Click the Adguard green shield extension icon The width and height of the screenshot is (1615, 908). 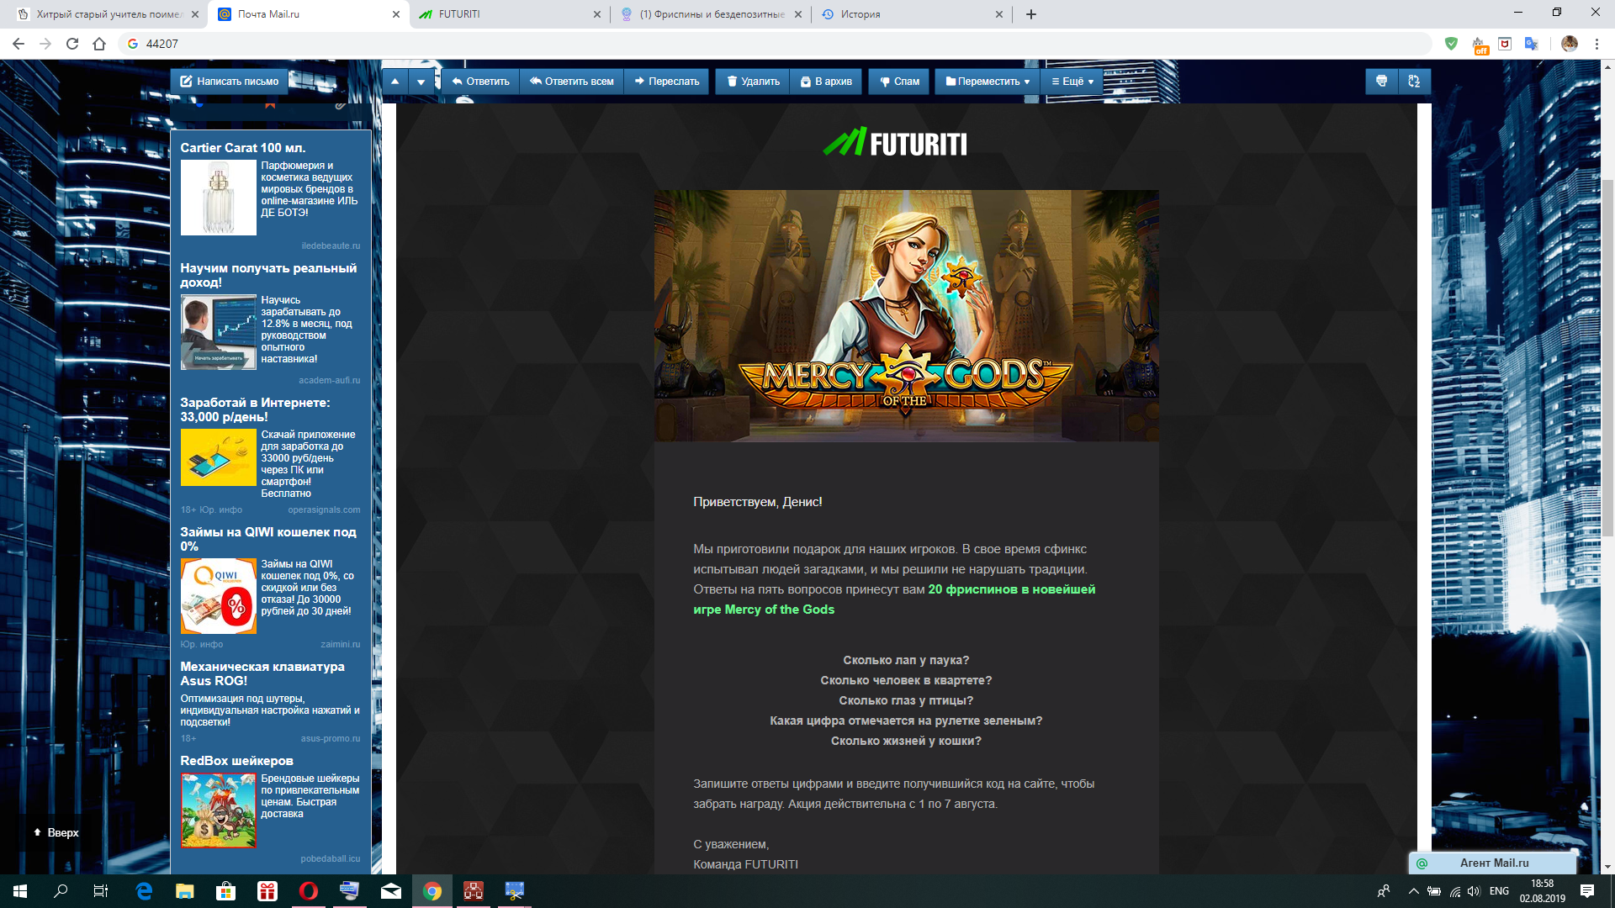click(1451, 44)
